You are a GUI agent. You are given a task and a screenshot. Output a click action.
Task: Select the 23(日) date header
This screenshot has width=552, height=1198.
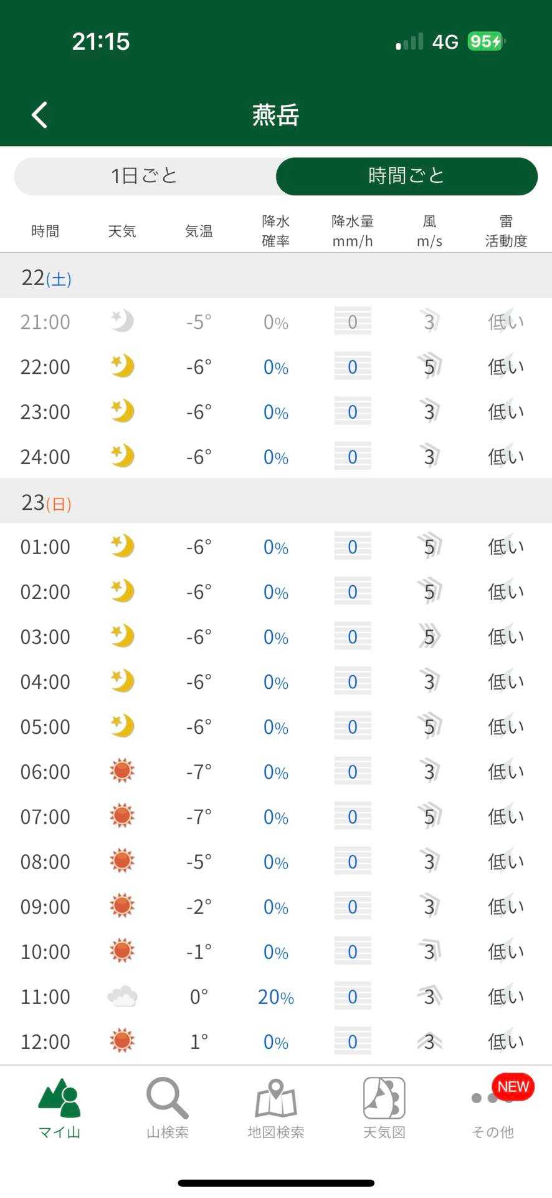(x=46, y=502)
